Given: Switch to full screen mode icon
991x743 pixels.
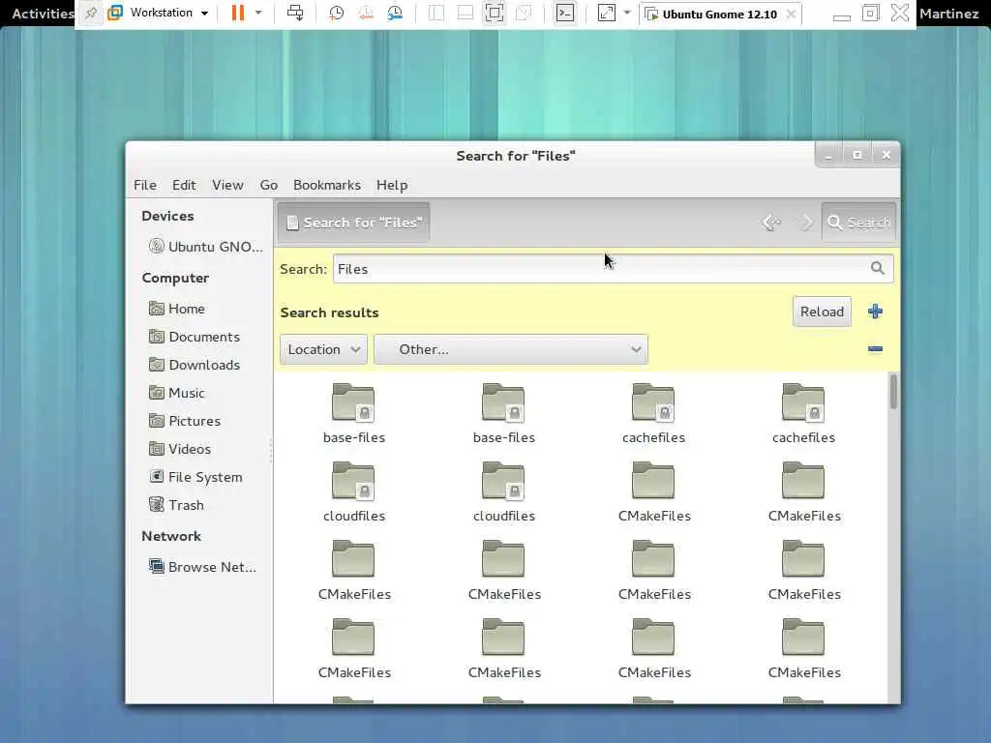Looking at the screenshot, I should point(495,13).
